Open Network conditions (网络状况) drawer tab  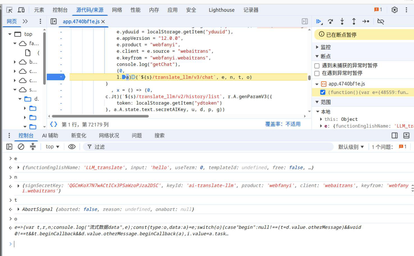pos(109,135)
